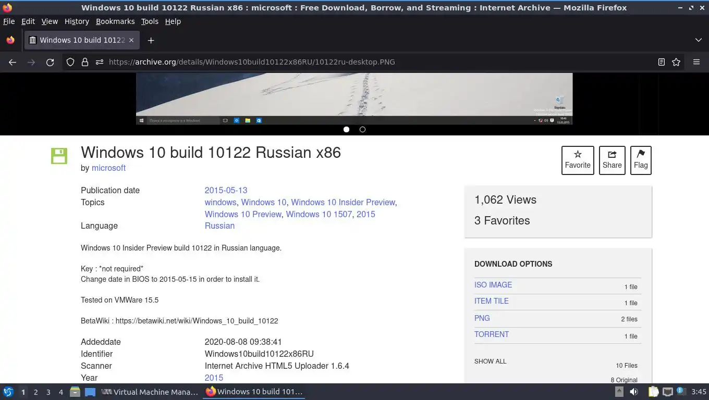This screenshot has width=709, height=400.
Task: Reload the current page
Action: 50,62
